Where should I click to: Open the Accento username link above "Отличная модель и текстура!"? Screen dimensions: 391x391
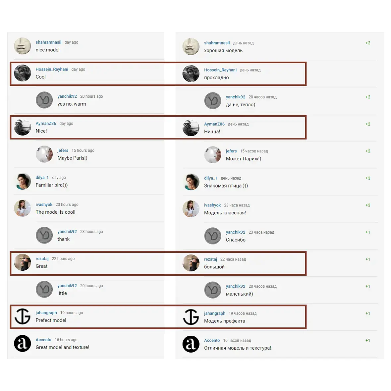point(212,341)
